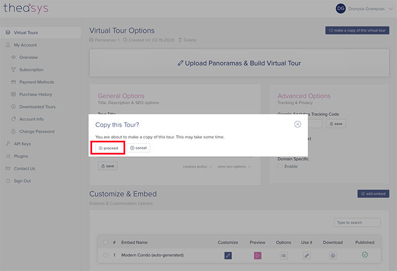The width and height of the screenshot is (397, 271).
Task: Click Download icon for Modern Condo embed
Action: pyautogui.click(x=333, y=256)
